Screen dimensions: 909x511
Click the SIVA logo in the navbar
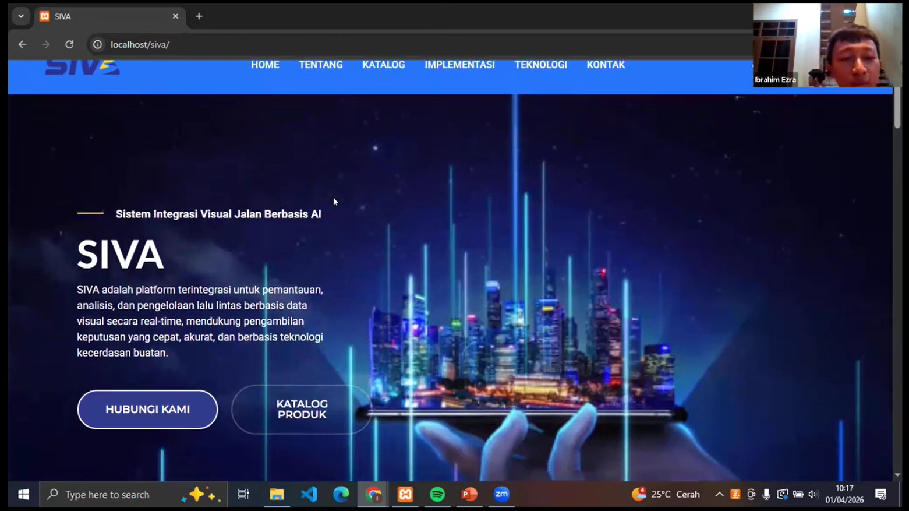83,67
